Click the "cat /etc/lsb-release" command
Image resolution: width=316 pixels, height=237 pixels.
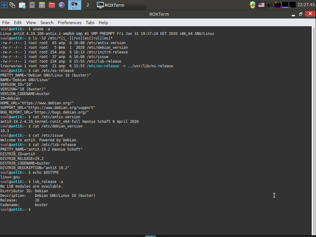click(x=54, y=145)
